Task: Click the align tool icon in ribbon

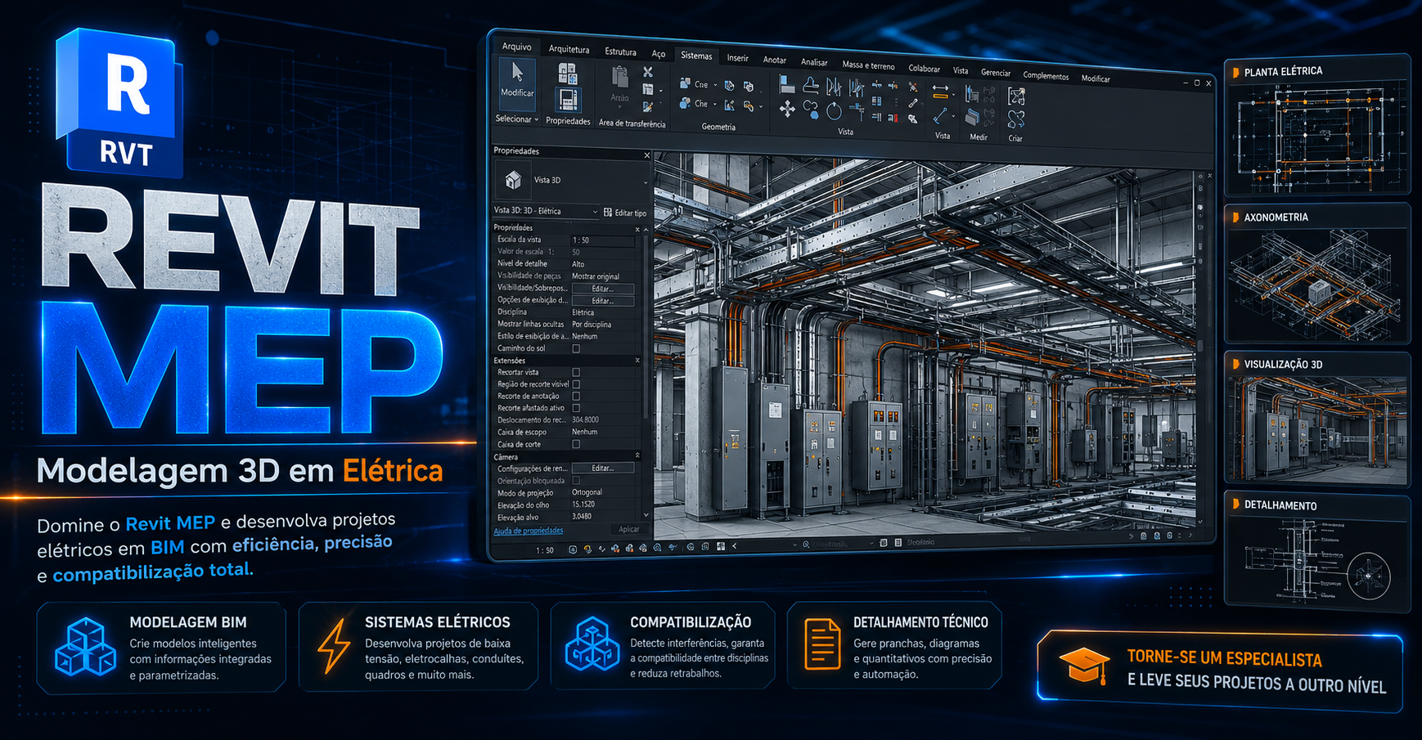Action: coord(787,84)
